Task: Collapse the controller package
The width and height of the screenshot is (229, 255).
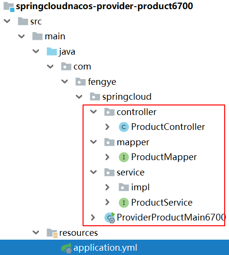Action: coord(94,112)
